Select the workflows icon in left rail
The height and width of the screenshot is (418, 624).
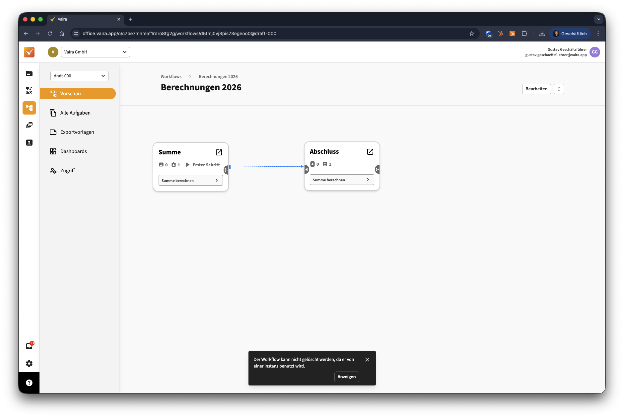click(29, 108)
